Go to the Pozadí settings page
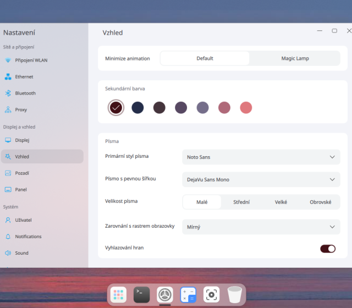352x308 pixels. click(22, 173)
